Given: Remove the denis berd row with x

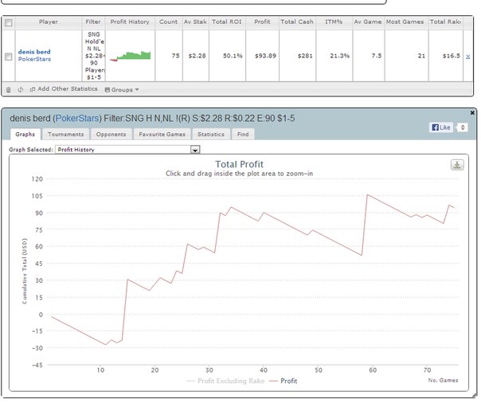Looking at the screenshot, I should click(468, 57).
